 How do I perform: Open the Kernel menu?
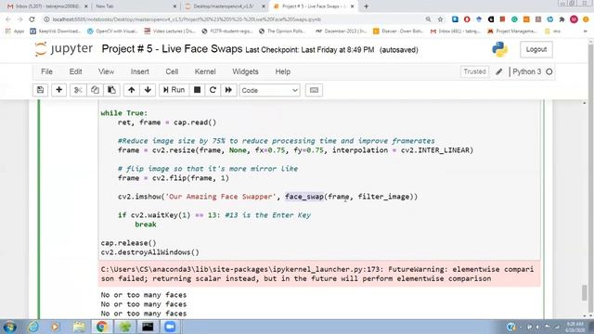pos(205,71)
